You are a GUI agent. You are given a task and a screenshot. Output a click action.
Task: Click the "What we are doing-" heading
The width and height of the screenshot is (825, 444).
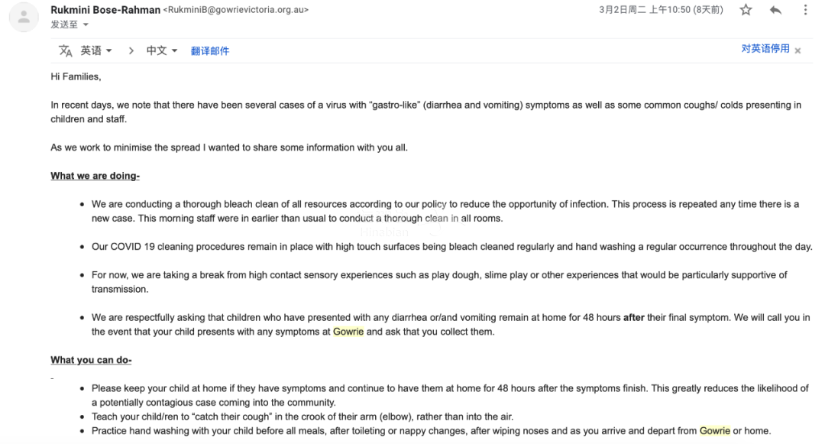(95, 176)
